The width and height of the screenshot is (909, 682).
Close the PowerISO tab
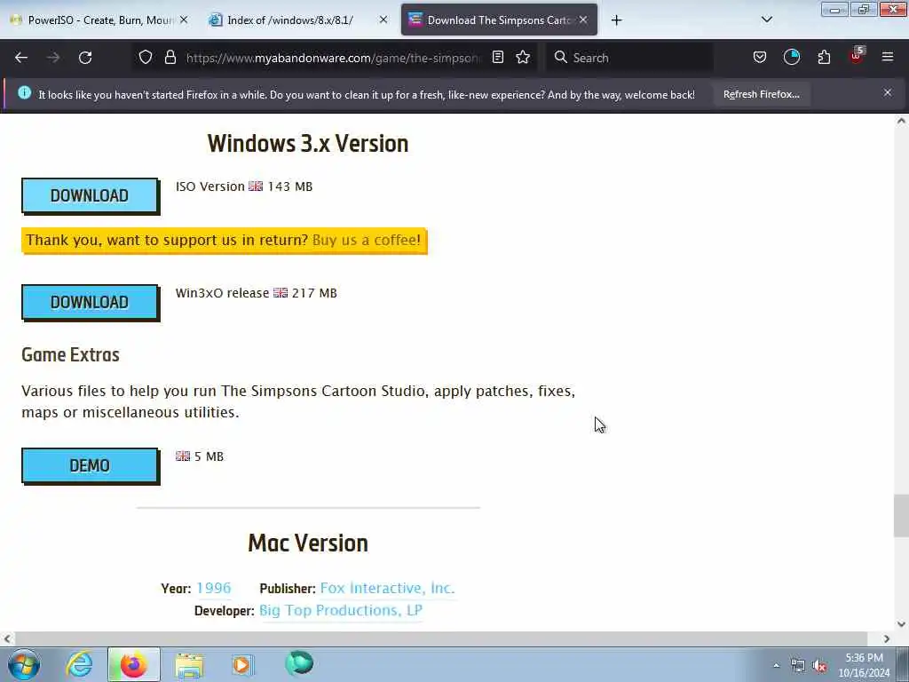coord(184,20)
